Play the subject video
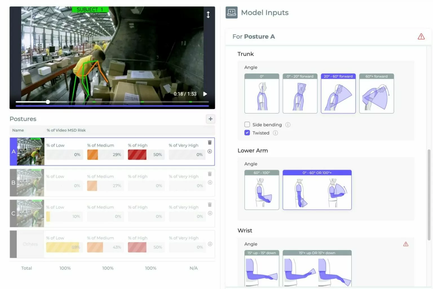433x289 pixels. (205, 94)
